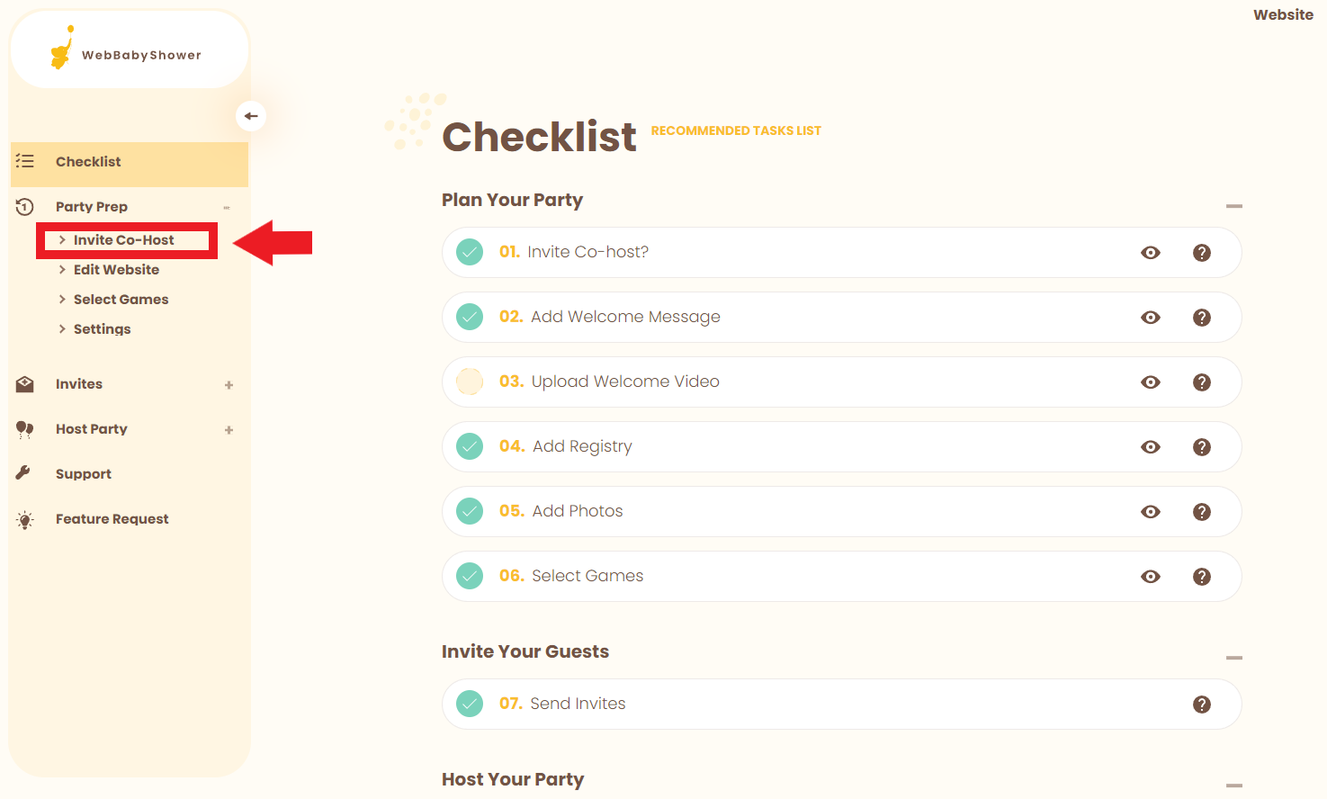The height and width of the screenshot is (799, 1327).
Task: Select Checklist in the sidebar
Action: pyautogui.click(x=88, y=162)
